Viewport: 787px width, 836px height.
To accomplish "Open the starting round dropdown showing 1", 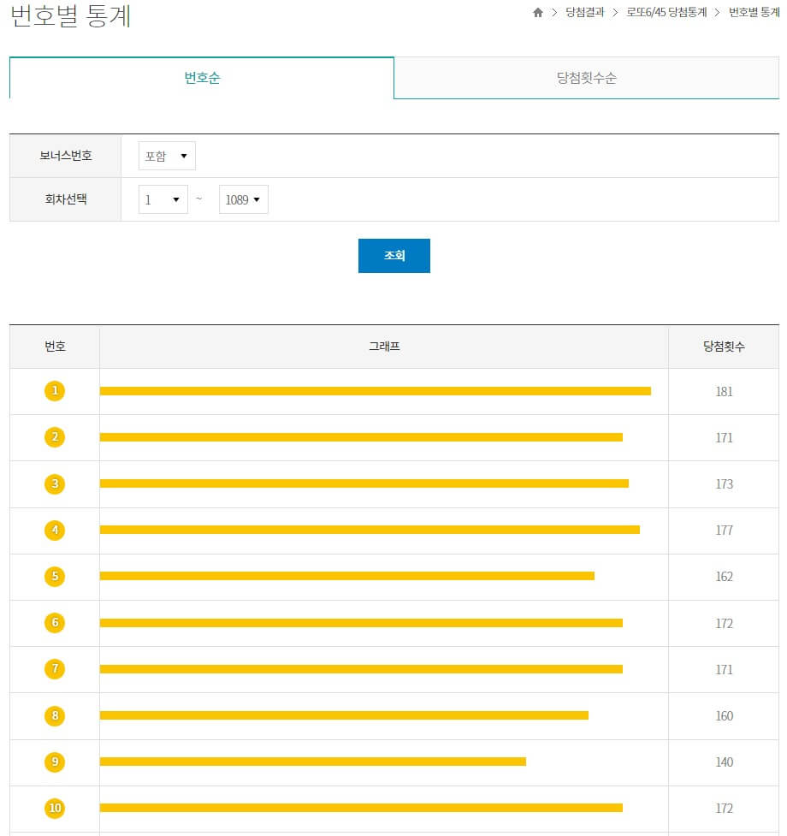I will coord(163,199).
